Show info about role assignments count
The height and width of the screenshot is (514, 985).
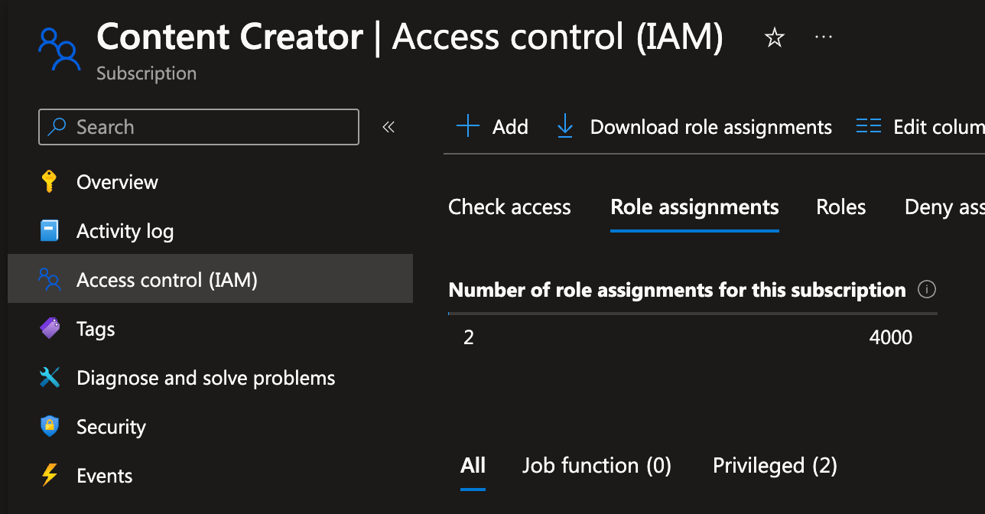point(927,290)
